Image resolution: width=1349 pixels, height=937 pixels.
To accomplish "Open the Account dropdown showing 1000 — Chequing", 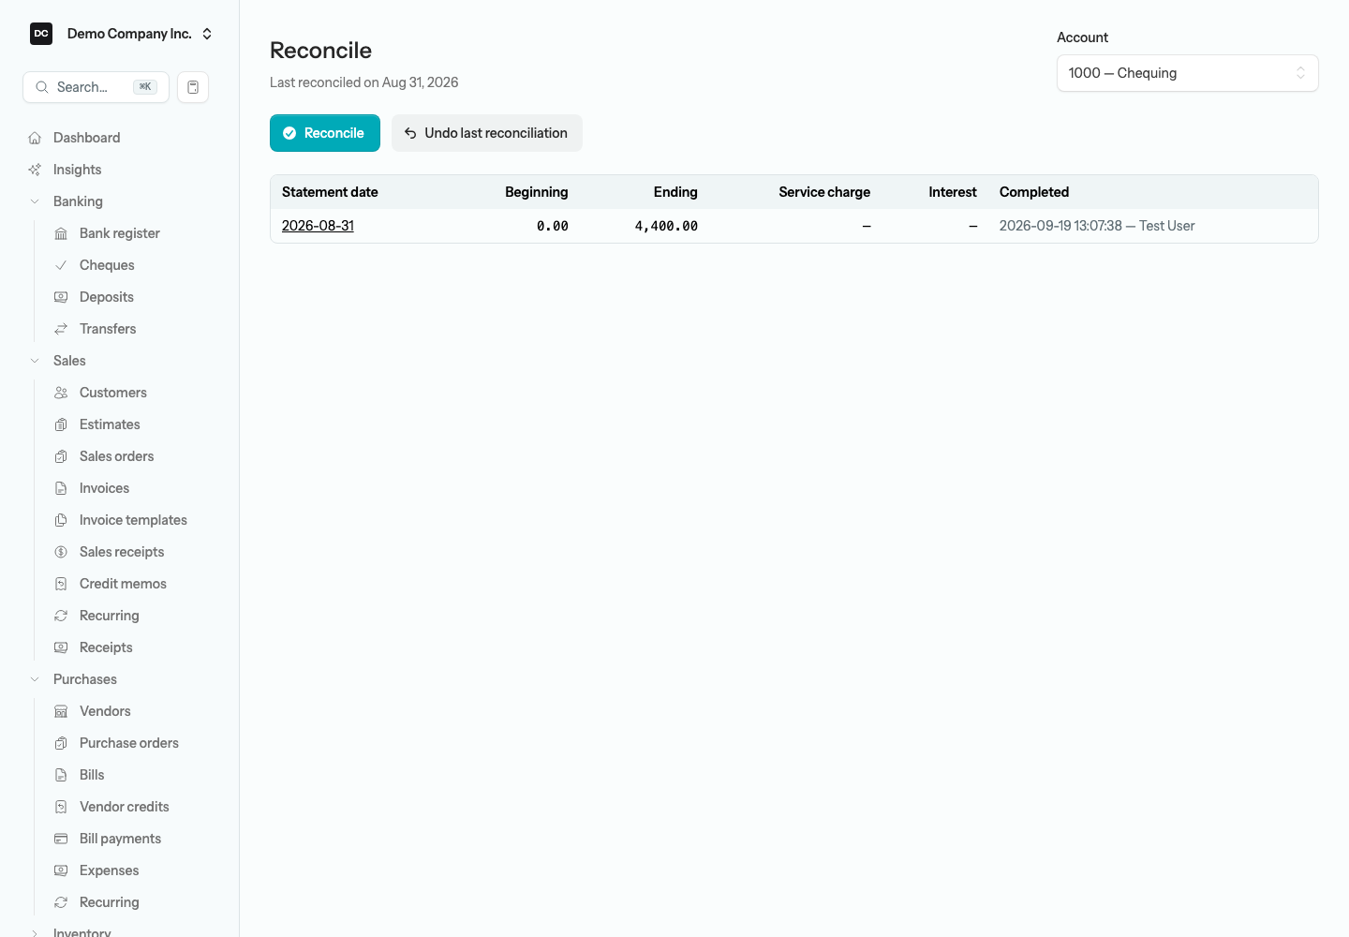I will pyautogui.click(x=1187, y=73).
